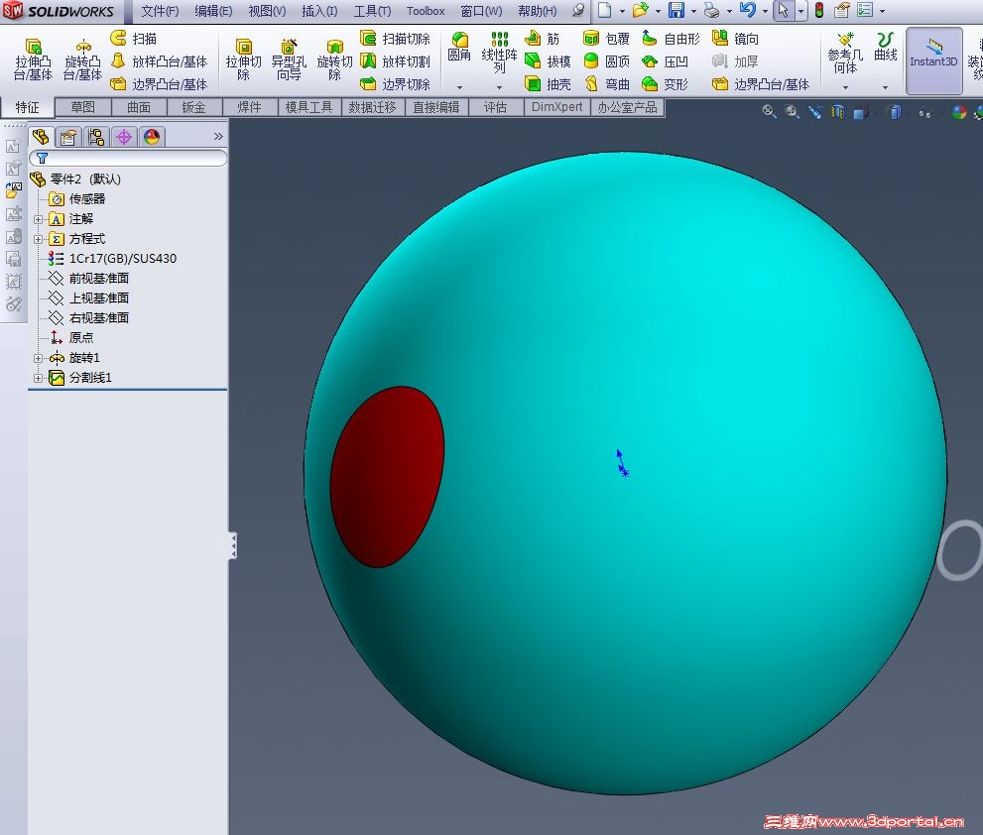Image resolution: width=983 pixels, height=835 pixels.
Task: Open the 工具(T) tools menu
Action: (372, 11)
